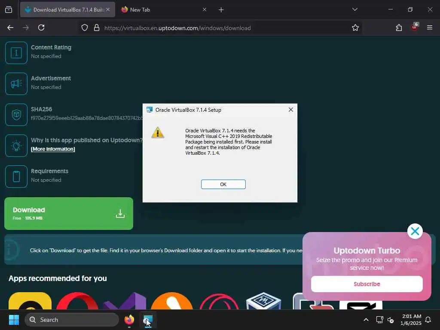The image size is (440, 330).
Task: Open the Firefox application menu
Action: click(x=430, y=27)
